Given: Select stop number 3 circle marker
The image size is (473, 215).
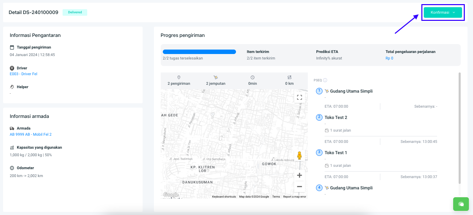Looking at the screenshot, I should point(319,152).
